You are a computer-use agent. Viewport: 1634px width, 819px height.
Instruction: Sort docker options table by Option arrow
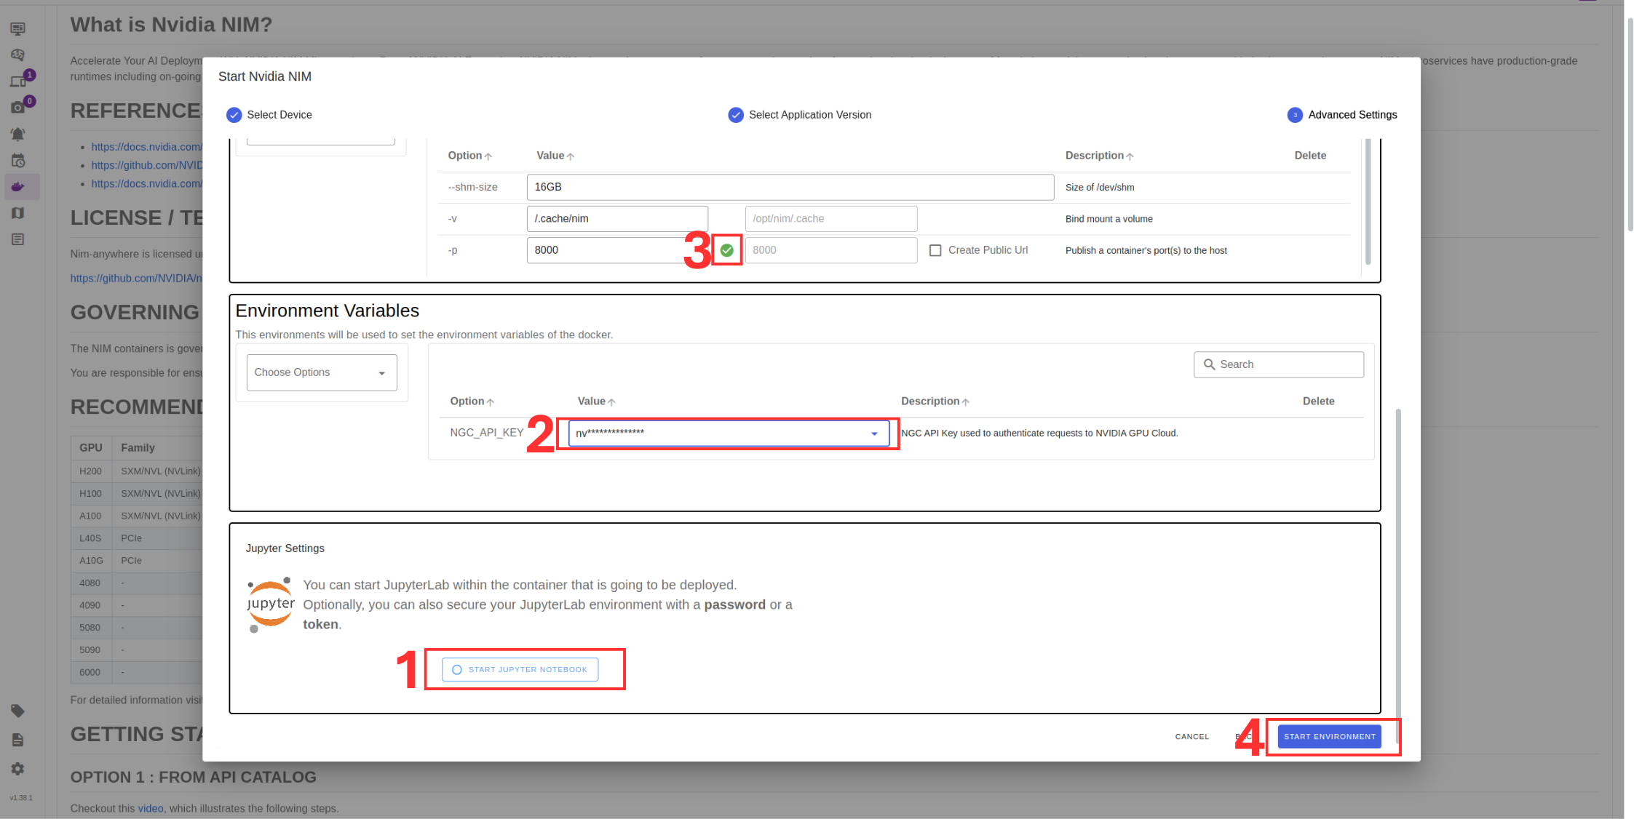[x=488, y=156]
